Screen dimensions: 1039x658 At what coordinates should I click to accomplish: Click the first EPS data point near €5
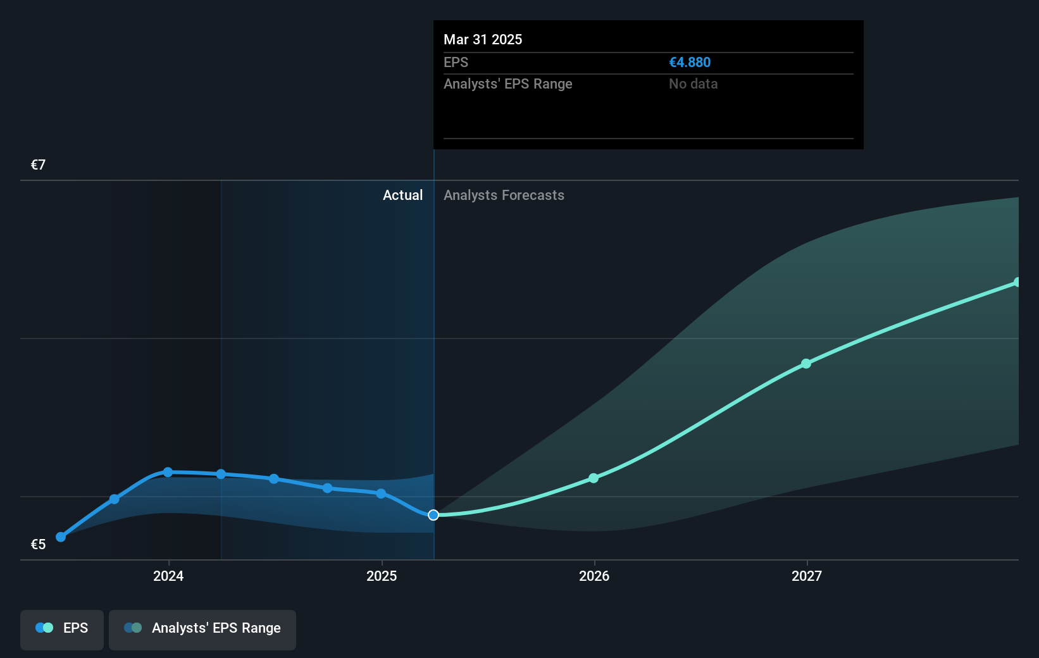(61, 537)
